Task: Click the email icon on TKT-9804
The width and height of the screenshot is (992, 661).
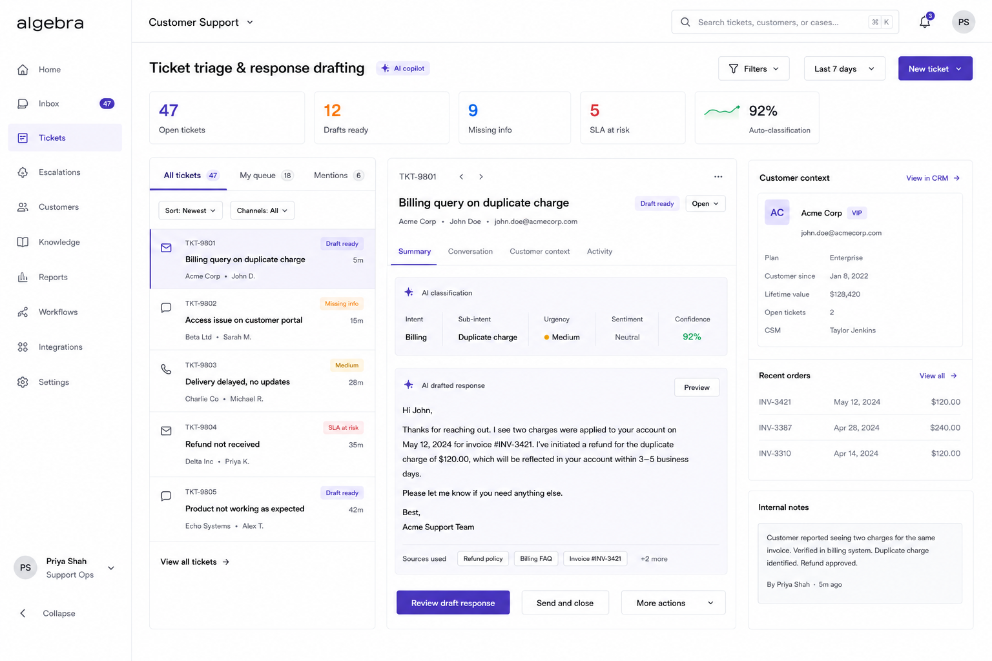Action: tap(166, 431)
